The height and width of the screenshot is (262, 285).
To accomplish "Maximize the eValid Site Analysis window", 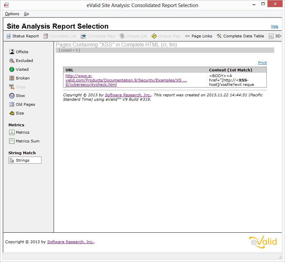I will [263, 4].
